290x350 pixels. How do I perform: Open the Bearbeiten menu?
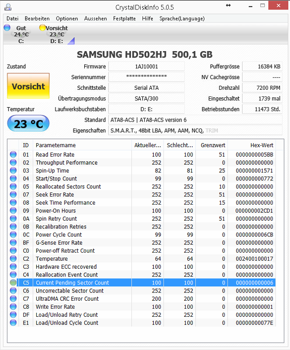[37, 18]
